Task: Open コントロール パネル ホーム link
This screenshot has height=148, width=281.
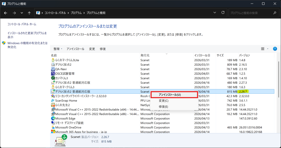Action: click(x=22, y=24)
